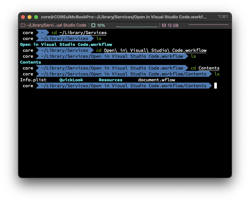Click the 10% CPU usage value
Screen dimensions: 250x202
coord(101,25)
